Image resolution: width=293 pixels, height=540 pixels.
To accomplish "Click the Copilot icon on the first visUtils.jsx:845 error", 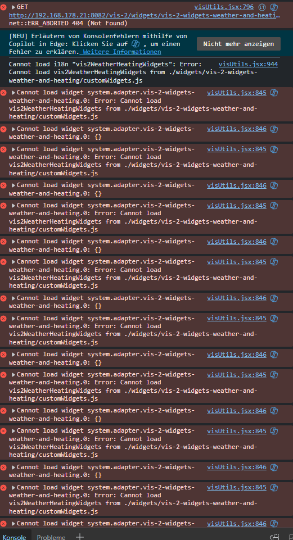I will 274,93.
